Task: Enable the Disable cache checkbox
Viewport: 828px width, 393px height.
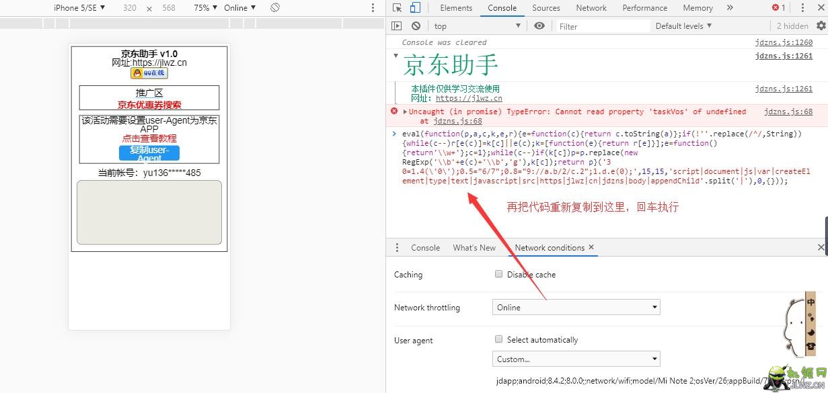Action: pyautogui.click(x=498, y=274)
